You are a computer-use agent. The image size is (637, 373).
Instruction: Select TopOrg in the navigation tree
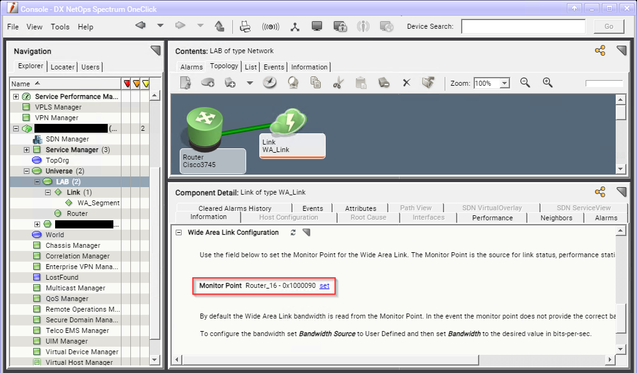tap(57, 160)
